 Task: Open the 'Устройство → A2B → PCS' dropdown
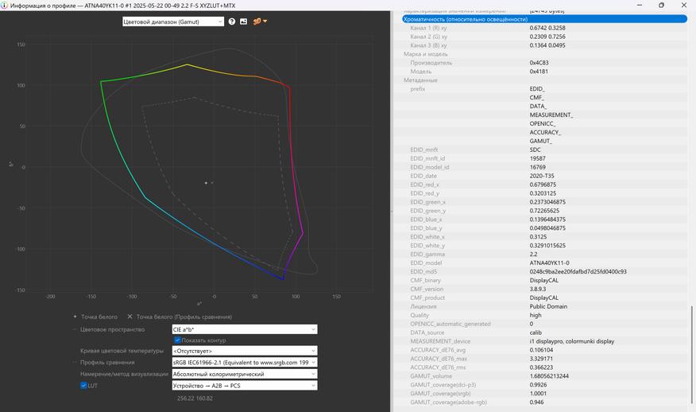244,386
